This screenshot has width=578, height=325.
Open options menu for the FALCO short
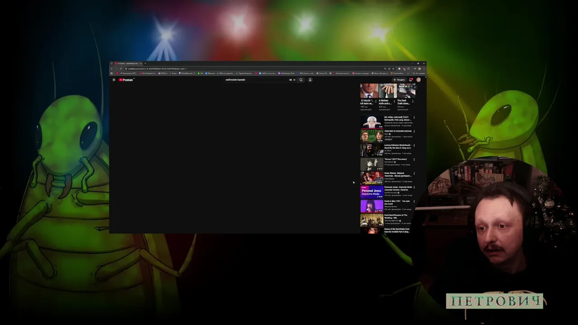pos(376,101)
